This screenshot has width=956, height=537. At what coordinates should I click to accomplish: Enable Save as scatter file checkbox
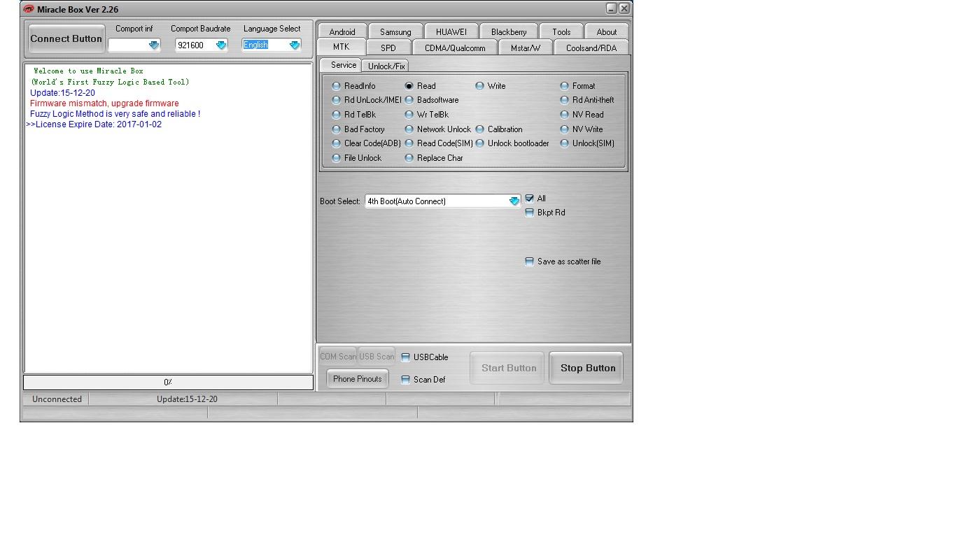click(530, 262)
